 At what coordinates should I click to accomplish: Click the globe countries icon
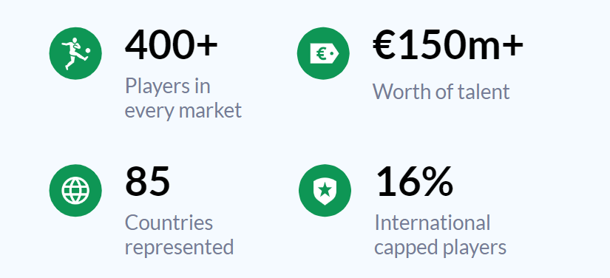[75, 191]
